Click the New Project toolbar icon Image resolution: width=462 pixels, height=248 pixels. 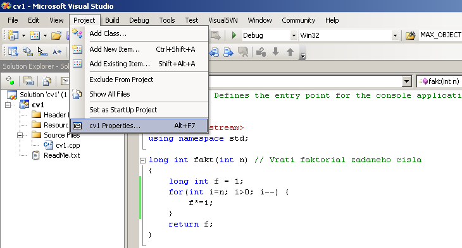pos(13,35)
